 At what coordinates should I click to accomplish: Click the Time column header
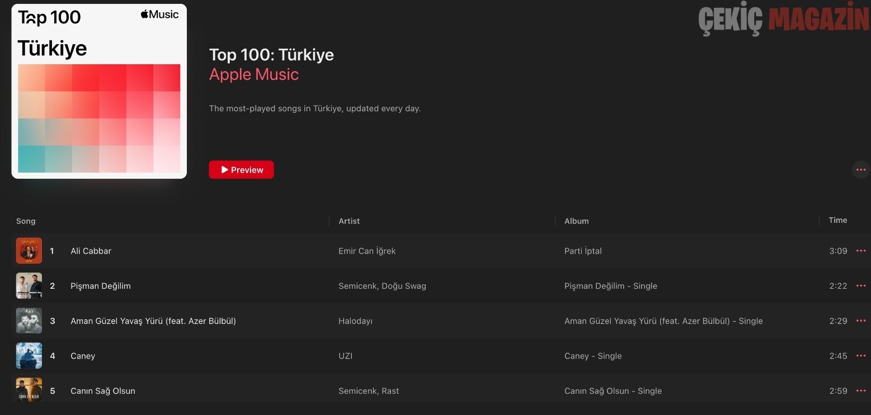point(838,220)
